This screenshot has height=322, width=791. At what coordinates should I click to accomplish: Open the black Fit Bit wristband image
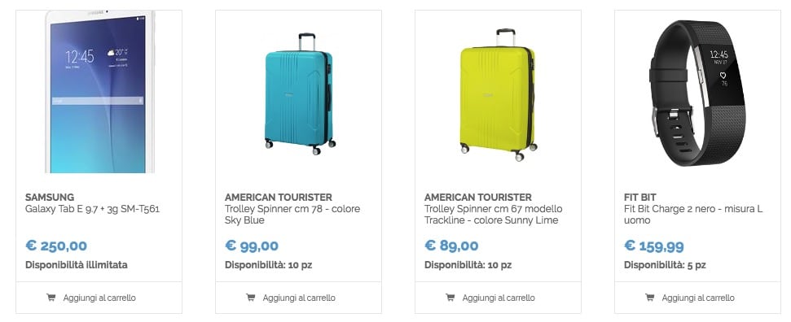coord(697,93)
